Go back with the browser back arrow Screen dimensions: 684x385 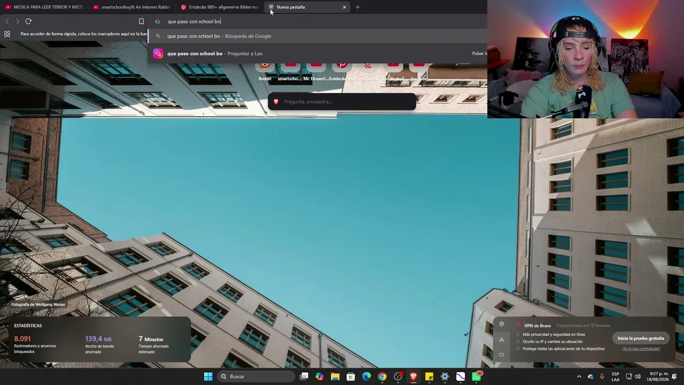coord(7,21)
